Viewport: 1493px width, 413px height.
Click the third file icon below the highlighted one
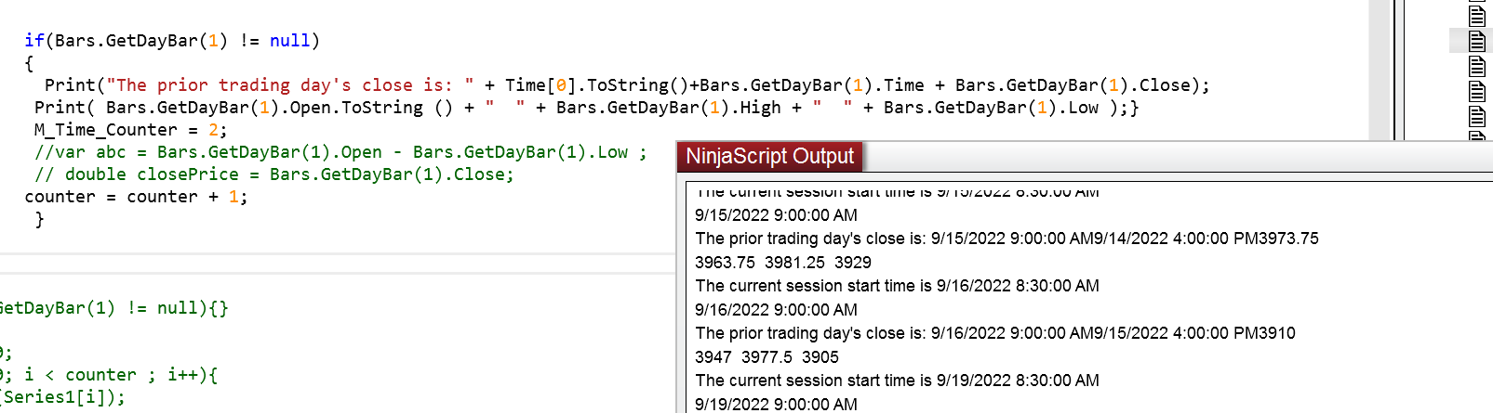[x=1477, y=116]
